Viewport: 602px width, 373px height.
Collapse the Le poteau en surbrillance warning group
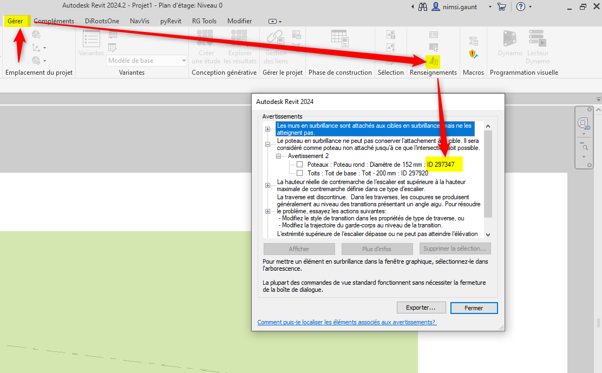click(267, 144)
